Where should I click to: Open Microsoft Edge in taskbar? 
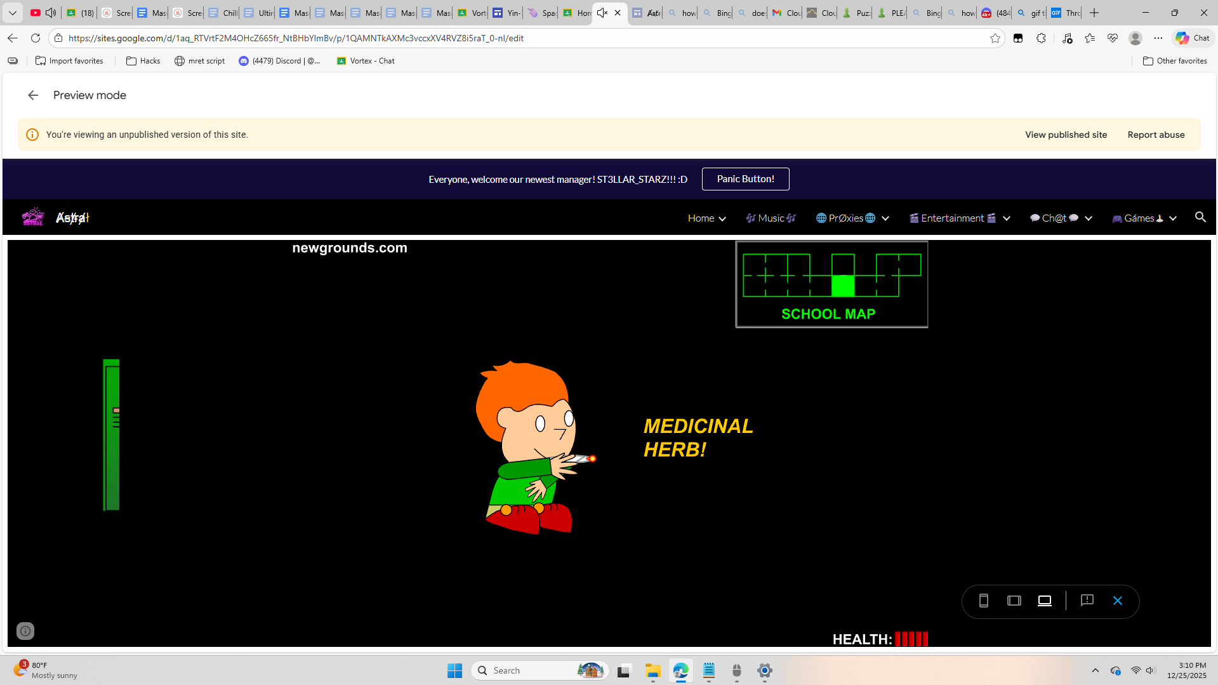[x=681, y=670]
